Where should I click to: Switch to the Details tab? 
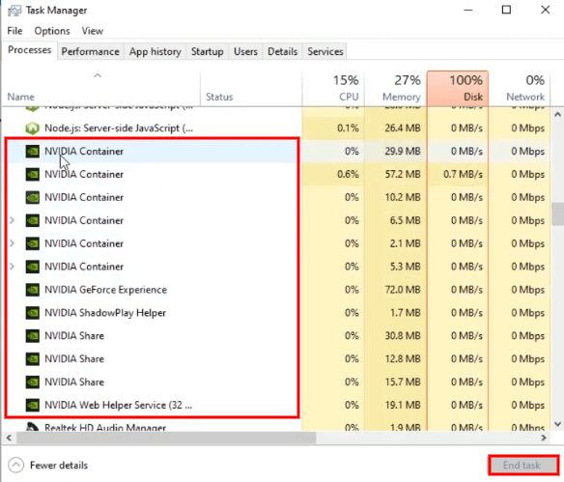click(283, 52)
